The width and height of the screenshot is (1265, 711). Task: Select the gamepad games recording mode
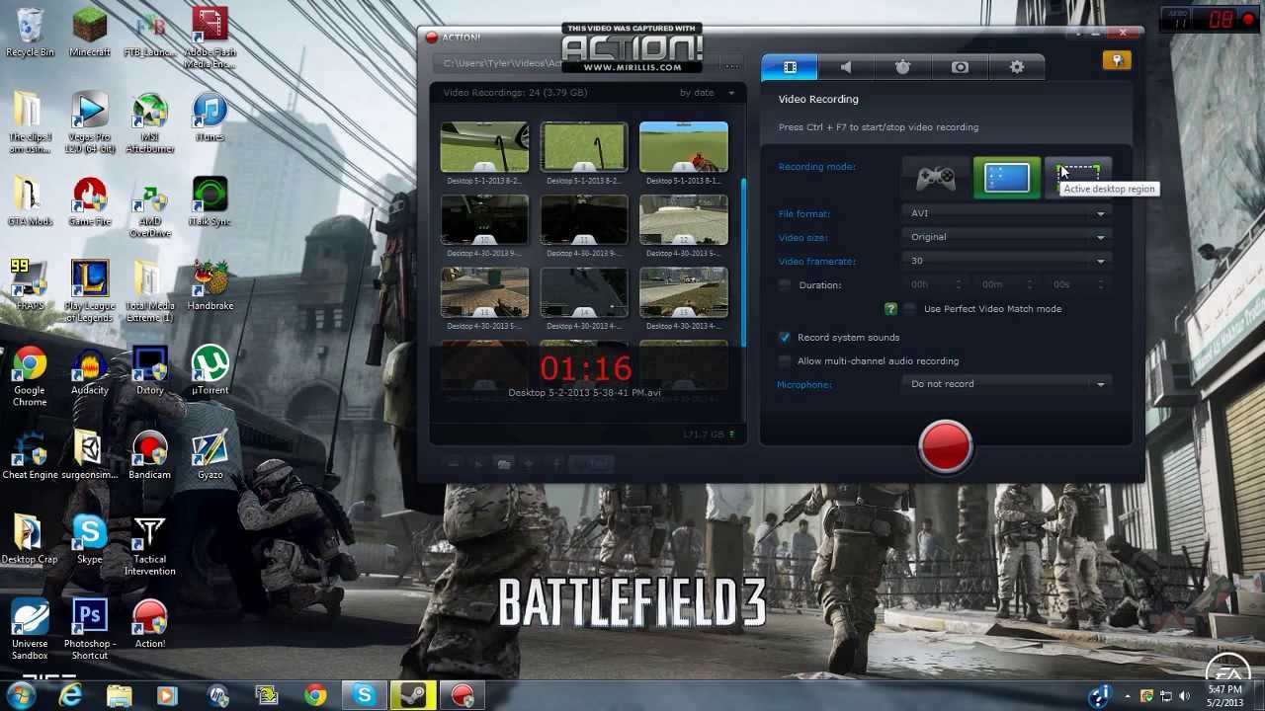(x=935, y=179)
